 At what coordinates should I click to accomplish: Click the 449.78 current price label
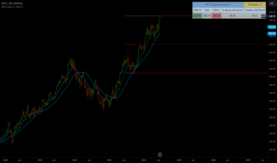point(272,16)
